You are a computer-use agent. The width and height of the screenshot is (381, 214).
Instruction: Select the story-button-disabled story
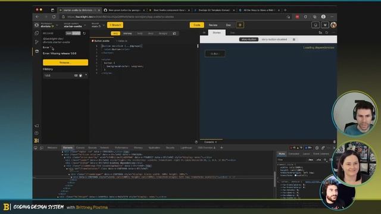pos(274,39)
